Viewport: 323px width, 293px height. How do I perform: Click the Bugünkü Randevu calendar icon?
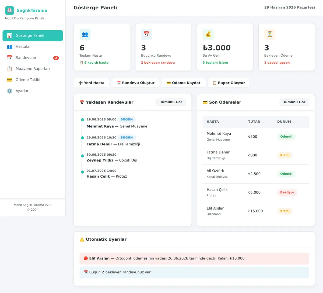(x=147, y=34)
